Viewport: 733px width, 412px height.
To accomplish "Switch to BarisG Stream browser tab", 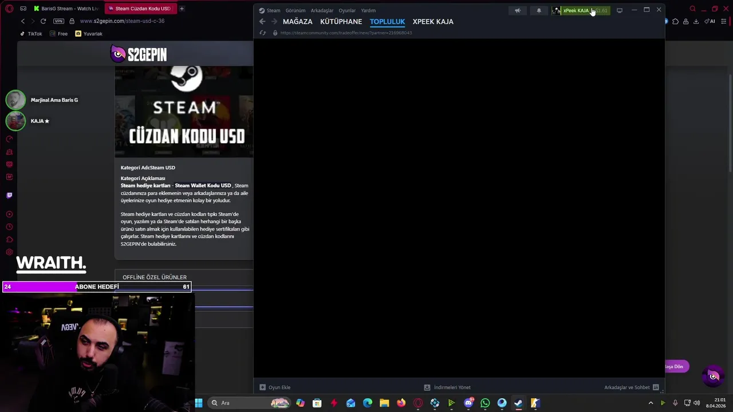I will [x=66, y=9].
